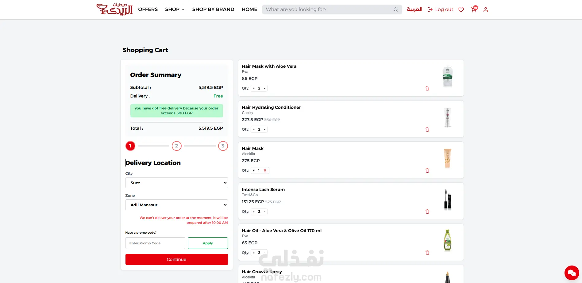
Task: Open the user account profile icon
Action: 486,10
